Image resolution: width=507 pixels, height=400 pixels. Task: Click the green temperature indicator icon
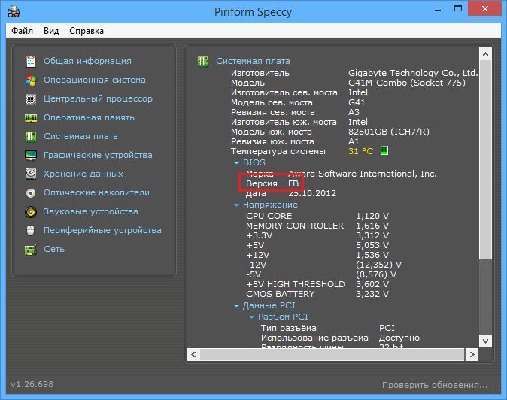coord(384,151)
